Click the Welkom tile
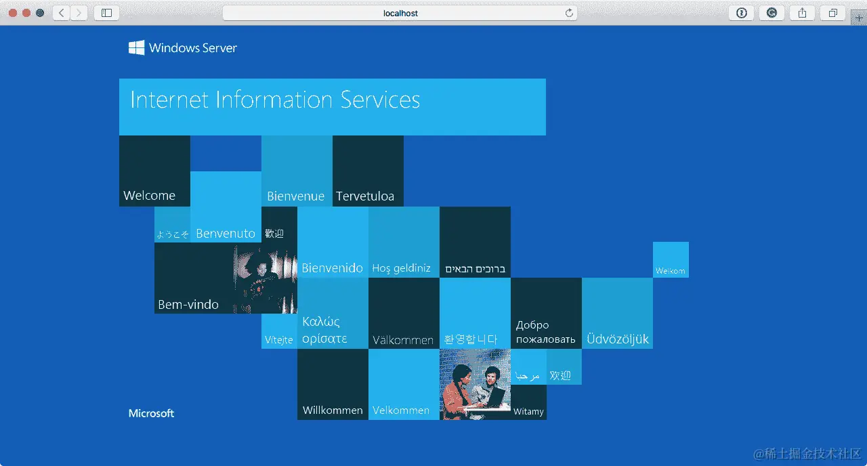Screen dimensions: 867x466 [671, 259]
